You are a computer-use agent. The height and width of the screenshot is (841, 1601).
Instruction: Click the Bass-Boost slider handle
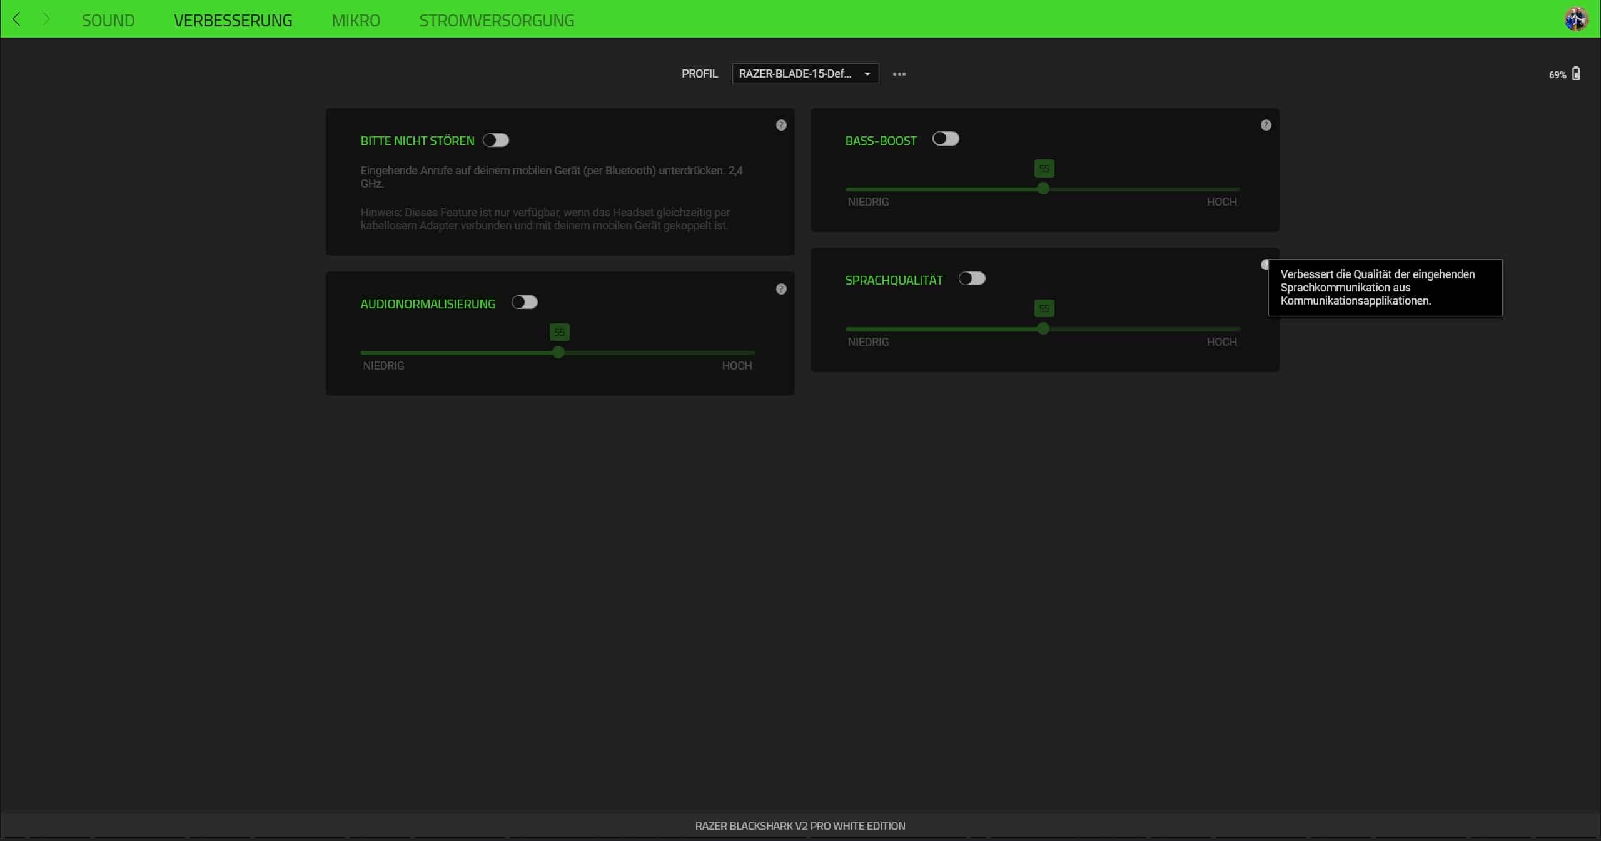pos(1043,189)
